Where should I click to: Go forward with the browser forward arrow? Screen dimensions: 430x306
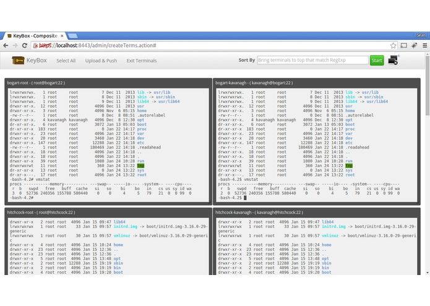click(x=15, y=46)
